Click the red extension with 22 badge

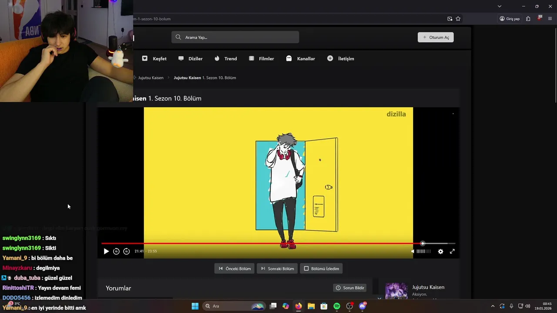tap(540, 18)
